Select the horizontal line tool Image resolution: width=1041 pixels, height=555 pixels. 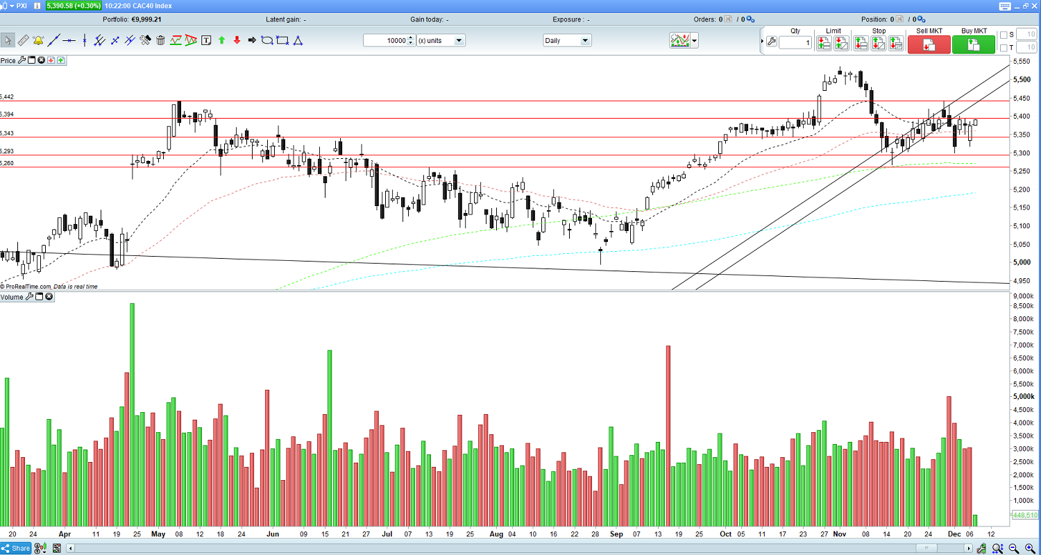tap(69, 40)
